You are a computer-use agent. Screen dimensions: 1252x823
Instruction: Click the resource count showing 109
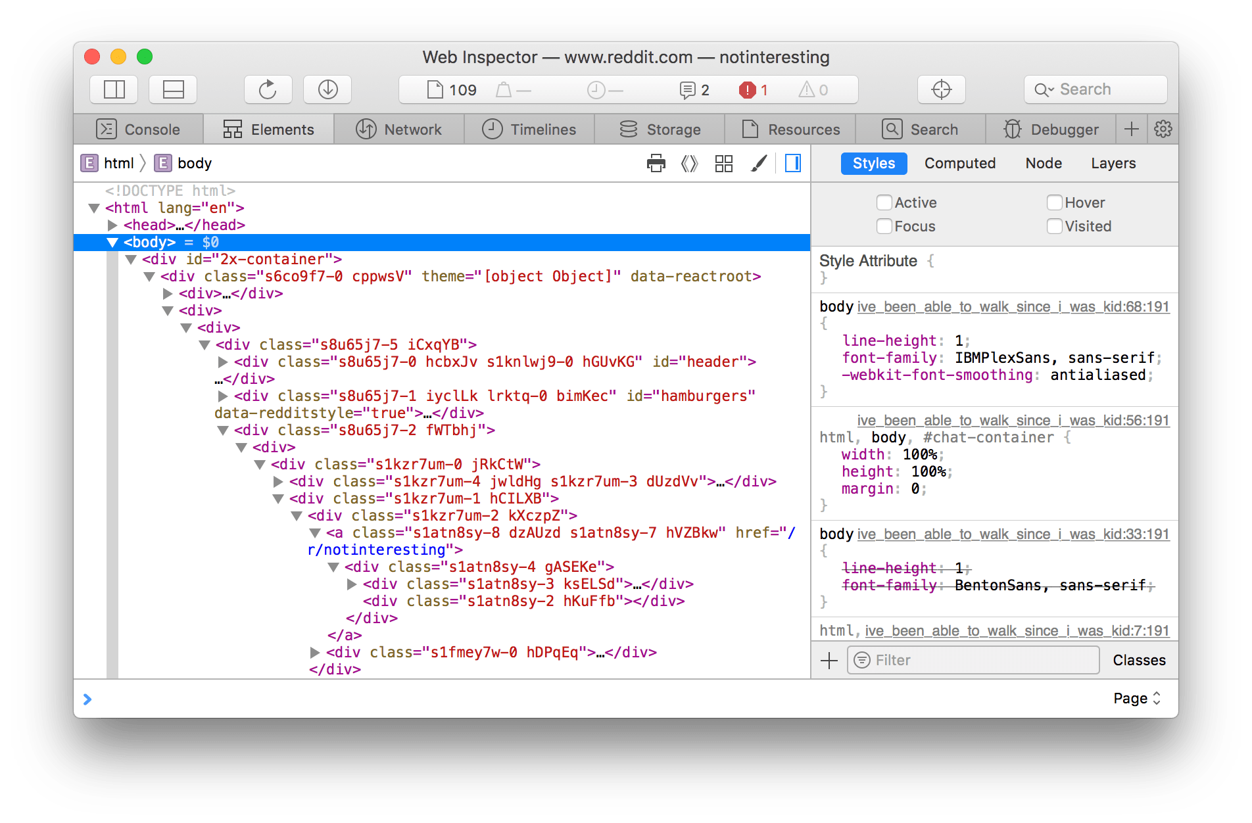click(452, 90)
